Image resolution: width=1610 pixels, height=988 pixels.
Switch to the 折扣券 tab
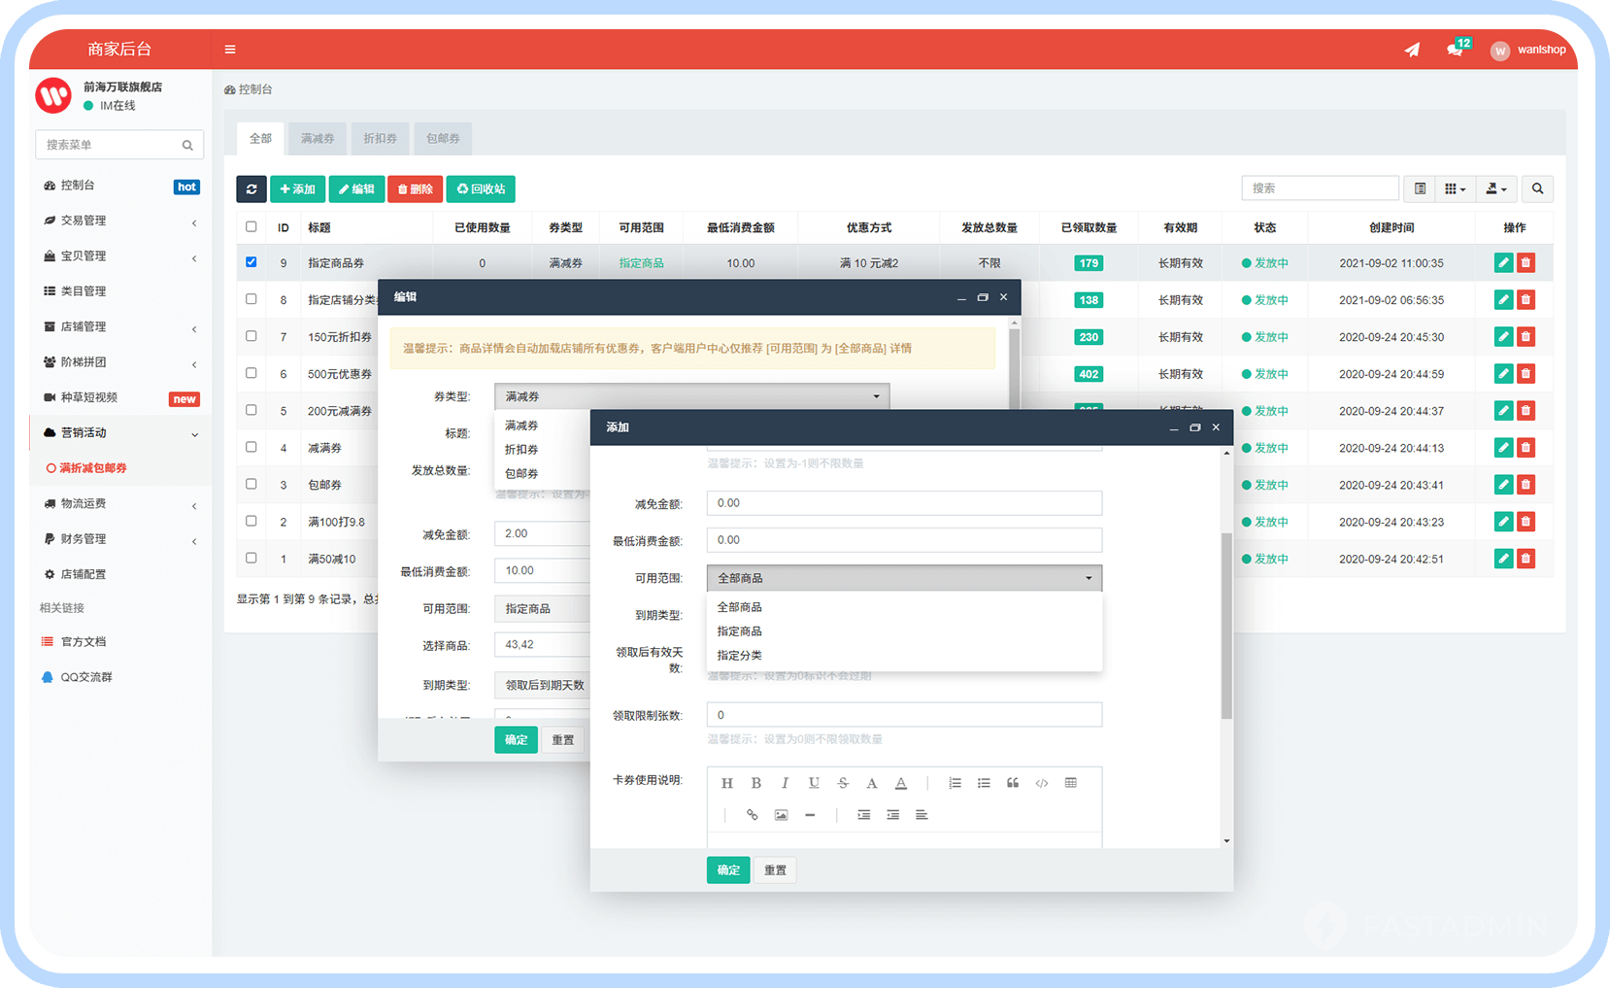(380, 139)
